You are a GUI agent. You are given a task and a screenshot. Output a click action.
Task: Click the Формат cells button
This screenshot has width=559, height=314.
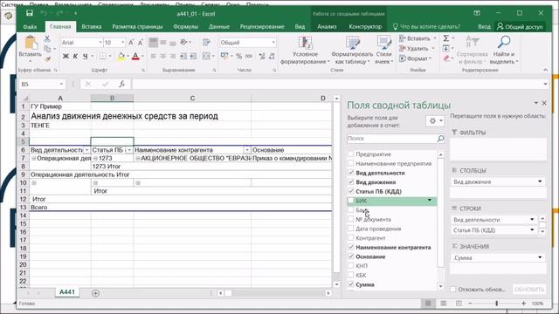[x=416, y=58]
